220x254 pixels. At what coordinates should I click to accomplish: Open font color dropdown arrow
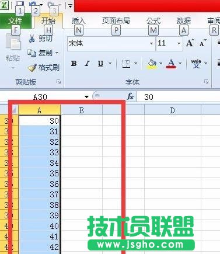tap(180, 64)
